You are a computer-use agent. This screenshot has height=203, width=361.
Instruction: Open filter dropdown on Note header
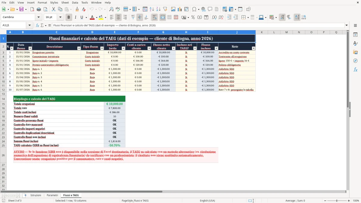(254, 48)
